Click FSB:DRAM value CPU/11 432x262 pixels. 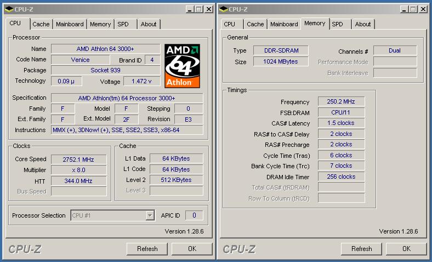tap(341, 112)
